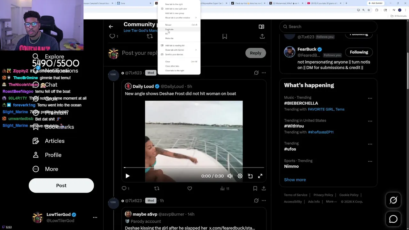Expand Move tab to another window submenu
409x230 pixels.
tap(179, 18)
